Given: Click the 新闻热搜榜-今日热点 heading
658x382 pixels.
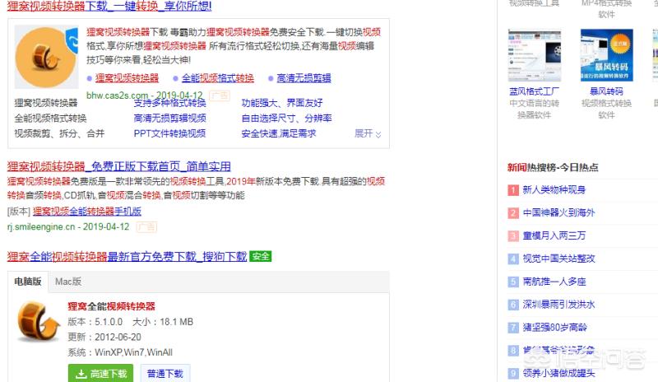Looking at the screenshot, I should 553,167.
